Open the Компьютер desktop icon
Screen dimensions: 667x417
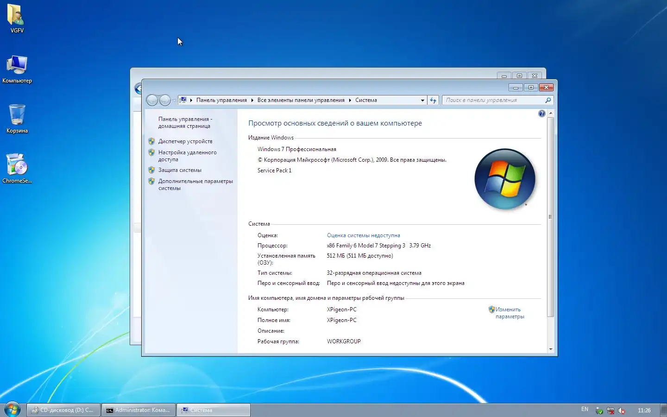(x=17, y=69)
